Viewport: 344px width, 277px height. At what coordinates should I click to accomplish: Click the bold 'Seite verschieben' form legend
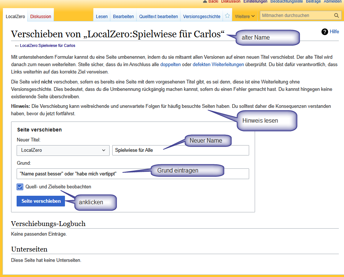pos(39,130)
